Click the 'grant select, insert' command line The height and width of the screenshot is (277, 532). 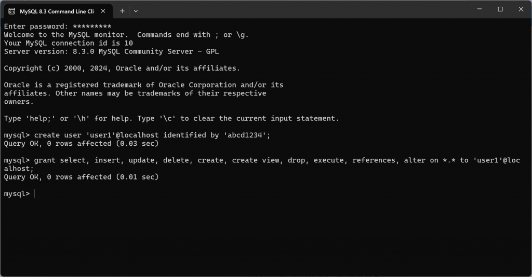[x=262, y=164]
